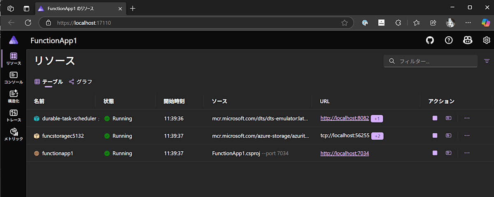Screen dimensions: 494x197
Task: Open the browser extensions puzzle icon
Action: pos(398,23)
